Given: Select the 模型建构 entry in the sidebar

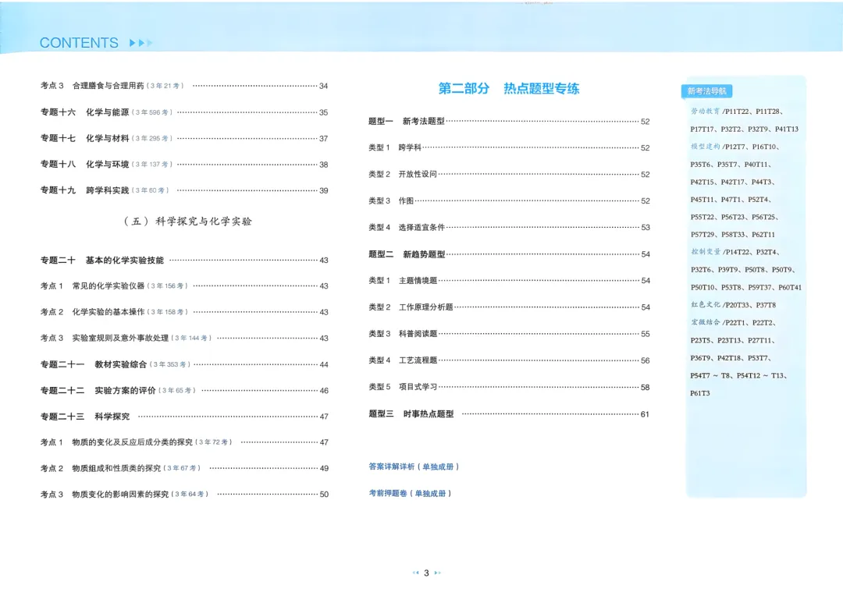Looking at the screenshot, I should pos(706,146).
